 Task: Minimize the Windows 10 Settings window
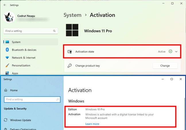pos(163,79)
